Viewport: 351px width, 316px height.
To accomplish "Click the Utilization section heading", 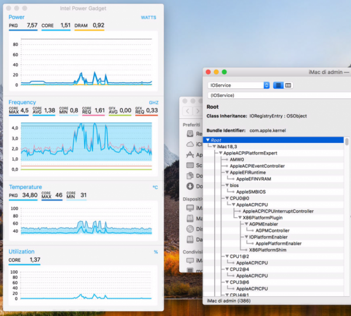I will [x=22, y=252].
